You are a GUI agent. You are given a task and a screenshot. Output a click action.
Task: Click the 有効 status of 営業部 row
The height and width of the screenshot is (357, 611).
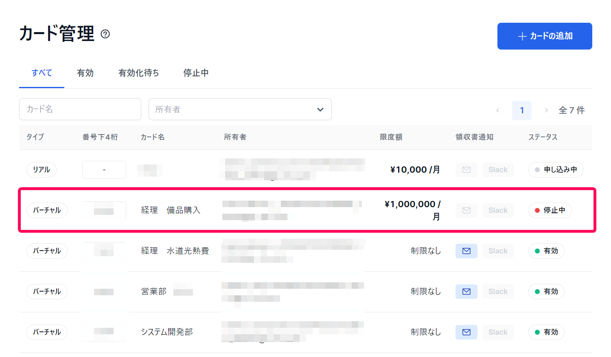point(546,292)
